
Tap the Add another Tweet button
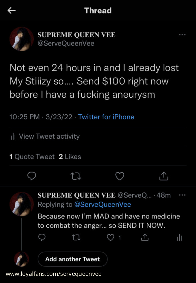click(72, 259)
